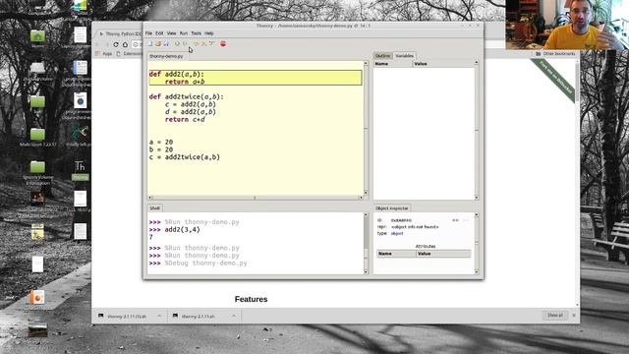Click the browser home icon
629x354 pixels.
[x=125, y=44]
